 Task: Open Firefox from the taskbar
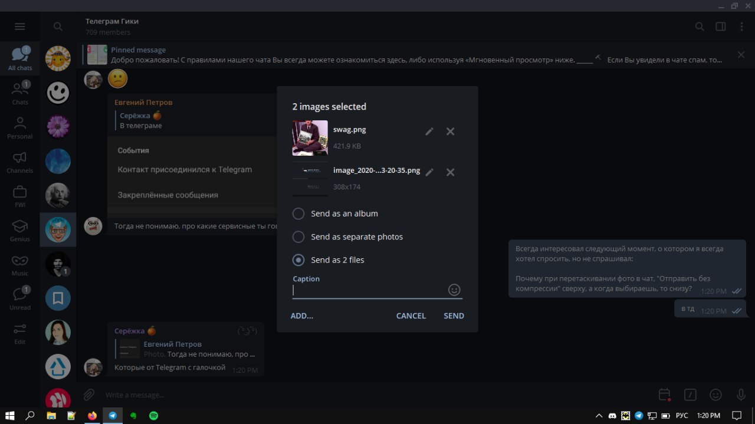pos(92,416)
